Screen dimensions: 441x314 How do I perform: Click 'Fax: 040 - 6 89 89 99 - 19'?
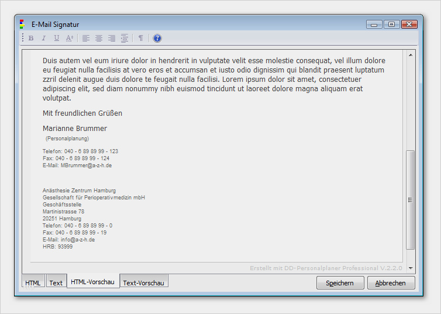(74, 233)
